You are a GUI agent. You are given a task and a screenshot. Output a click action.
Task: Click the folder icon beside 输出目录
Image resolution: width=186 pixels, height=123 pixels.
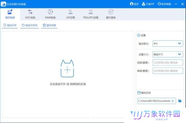pos(139,93)
